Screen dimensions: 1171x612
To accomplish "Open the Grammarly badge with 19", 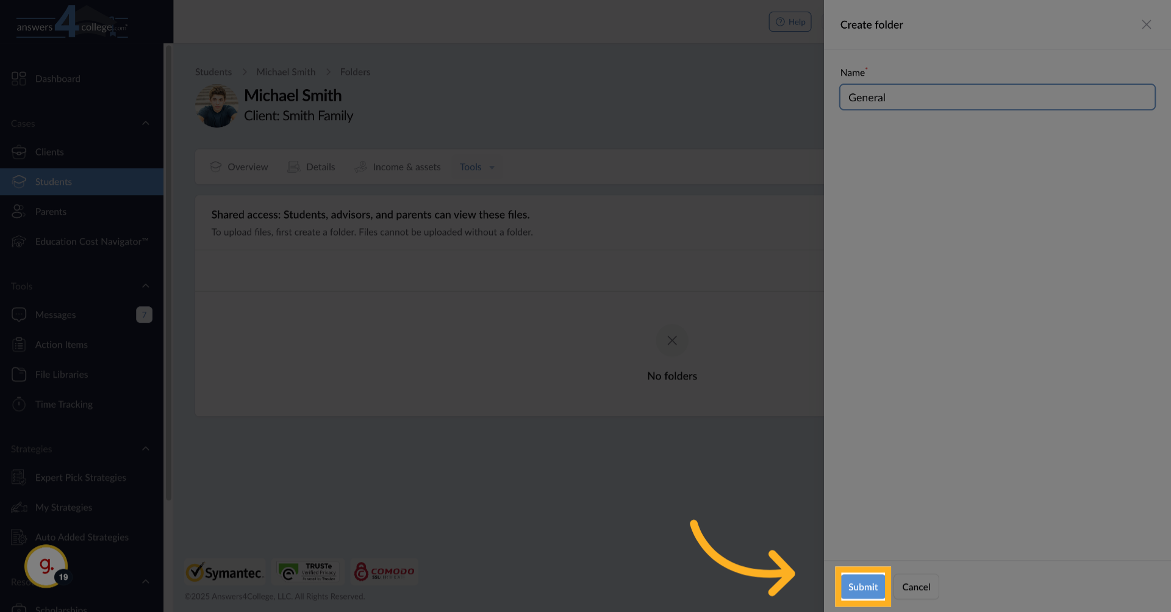I will [x=46, y=567].
